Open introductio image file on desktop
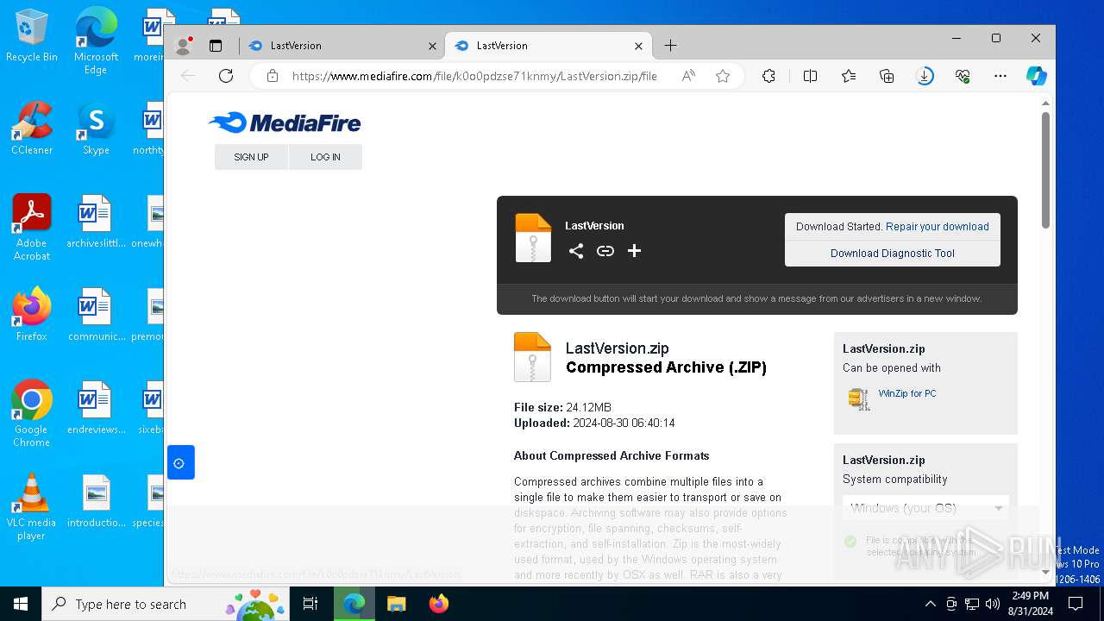 (96, 502)
